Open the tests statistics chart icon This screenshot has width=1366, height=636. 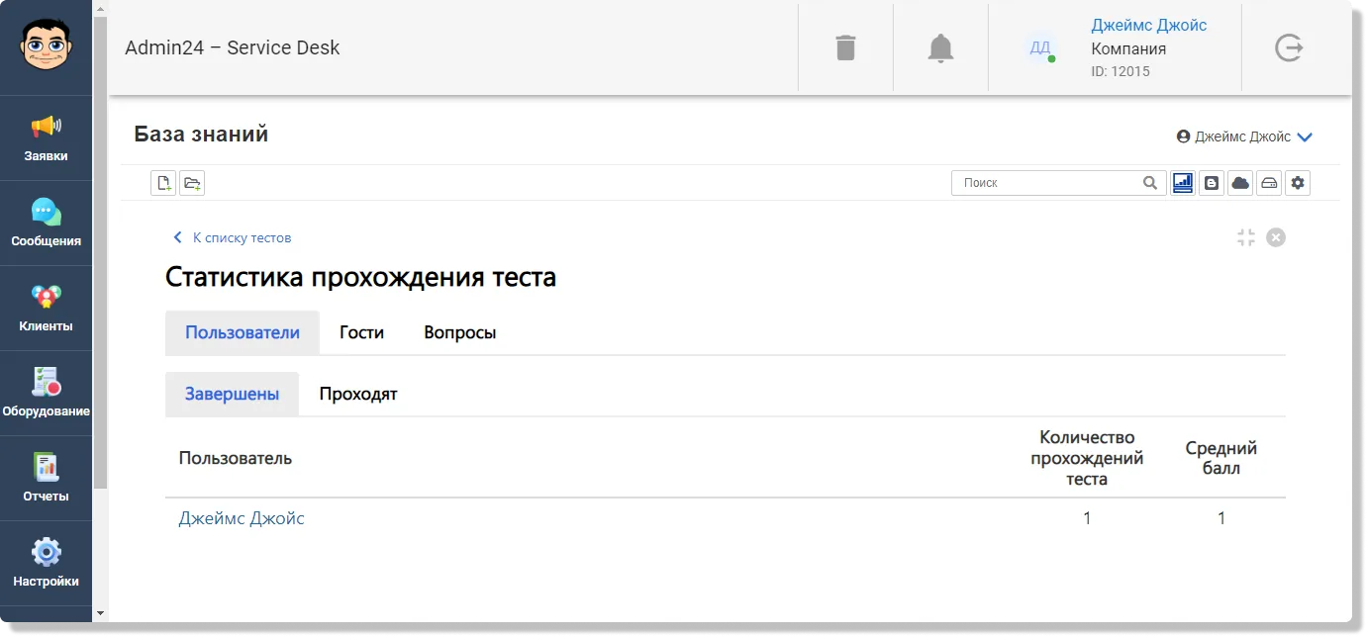click(1183, 183)
